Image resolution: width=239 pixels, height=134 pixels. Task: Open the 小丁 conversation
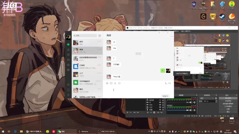87,74
